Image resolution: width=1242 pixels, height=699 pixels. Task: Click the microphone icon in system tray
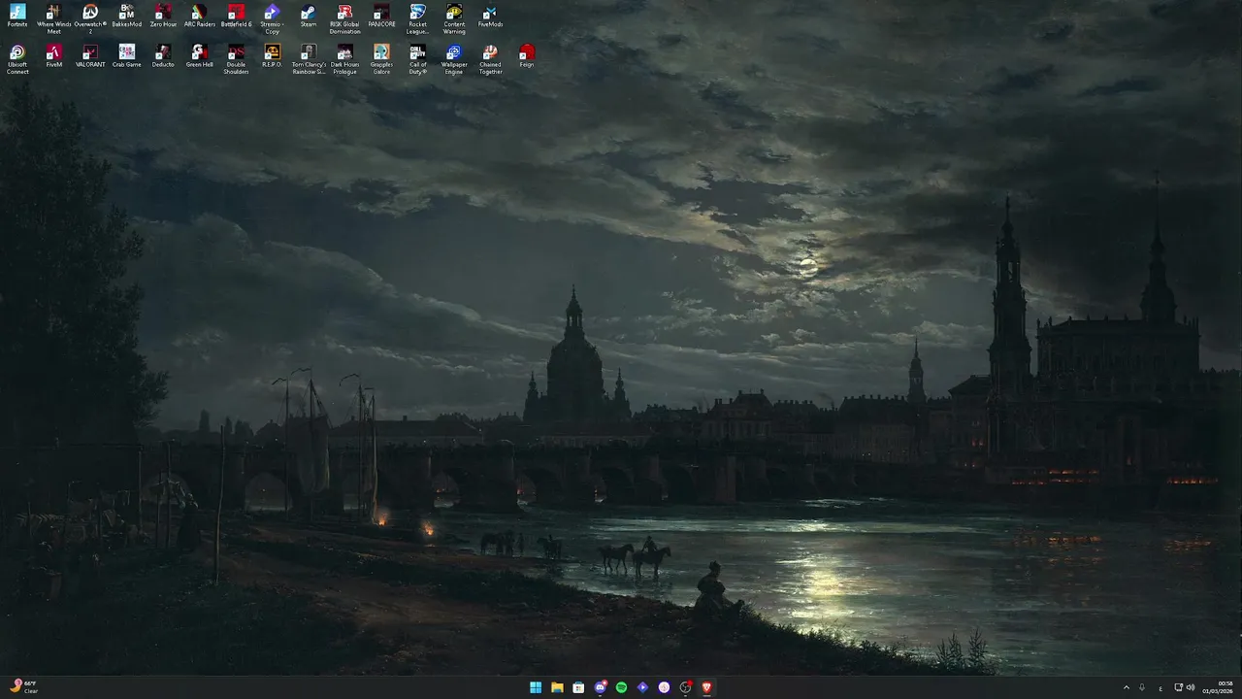1143,687
